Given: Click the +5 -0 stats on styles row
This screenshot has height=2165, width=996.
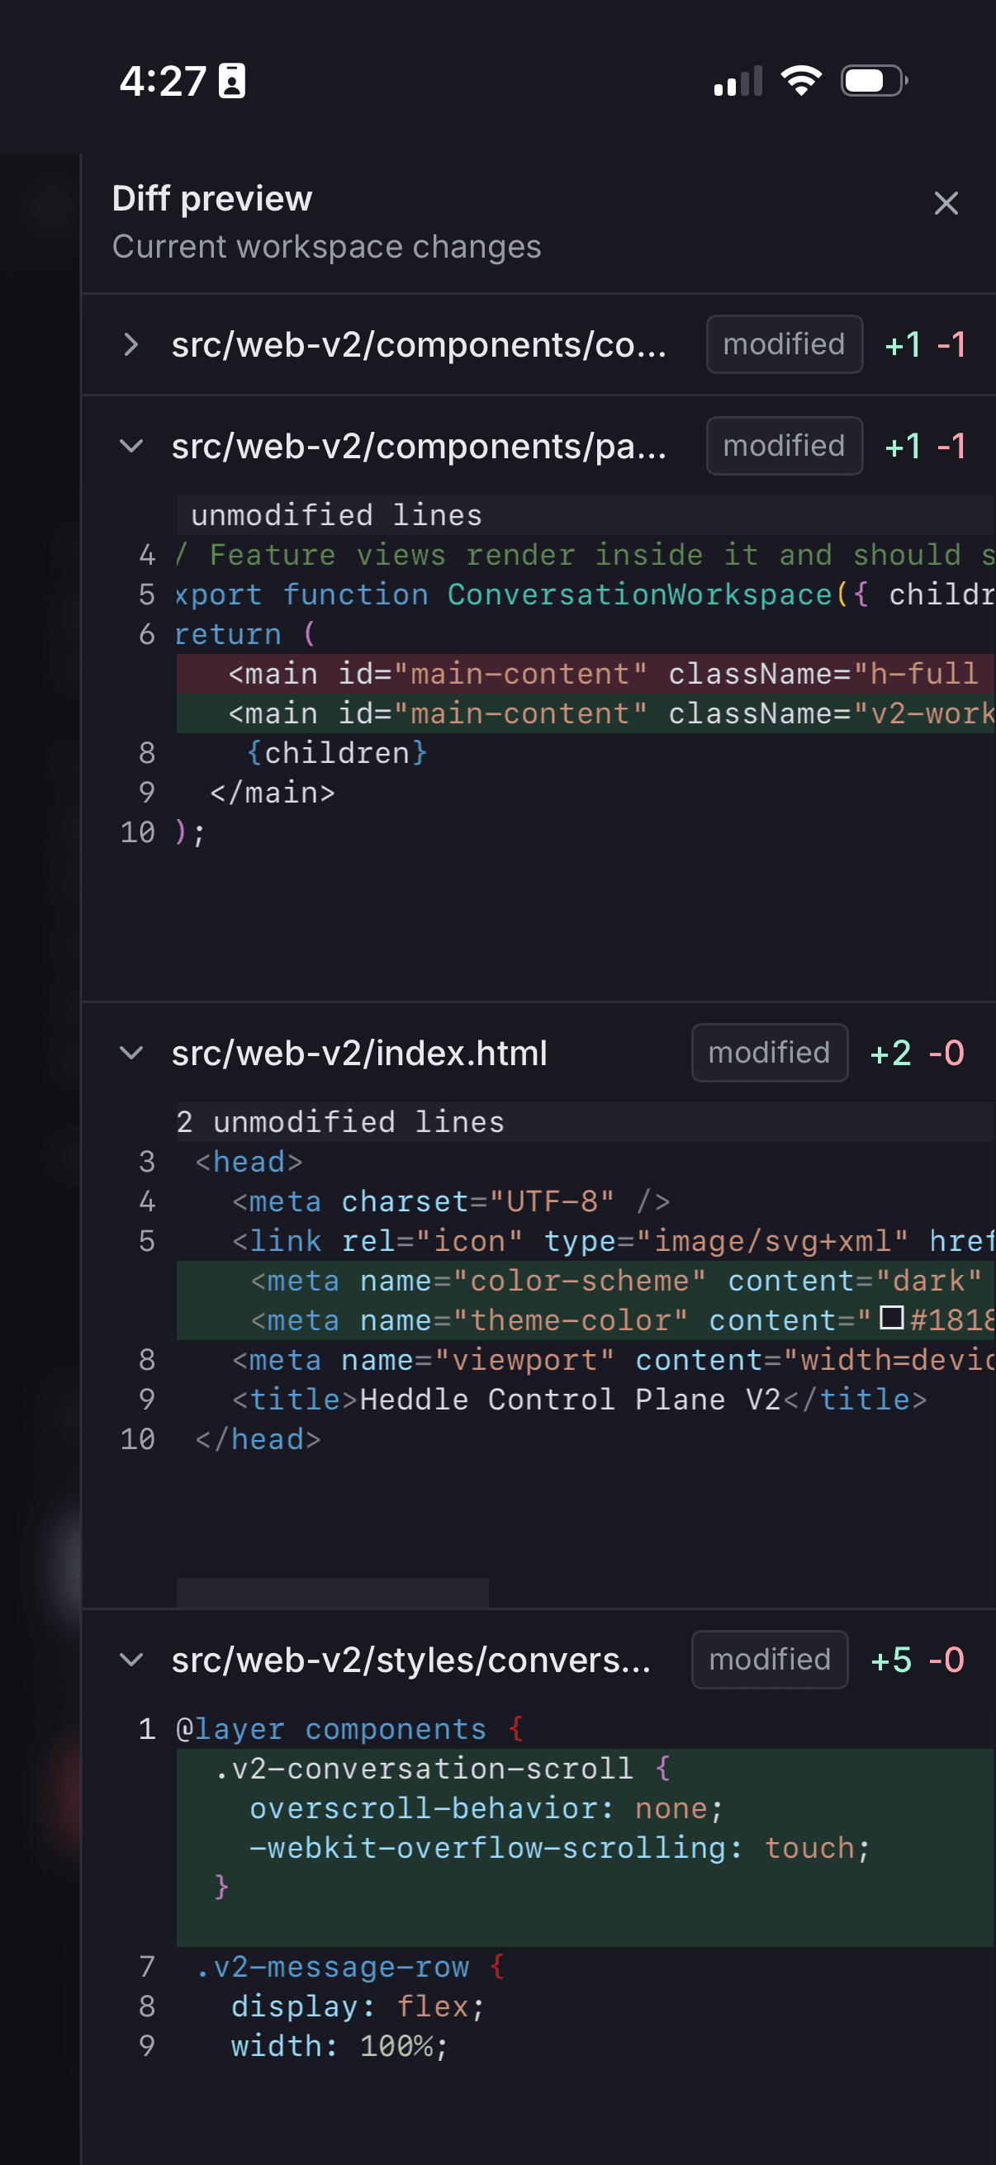Looking at the screenshot, I should (917, 1660).
